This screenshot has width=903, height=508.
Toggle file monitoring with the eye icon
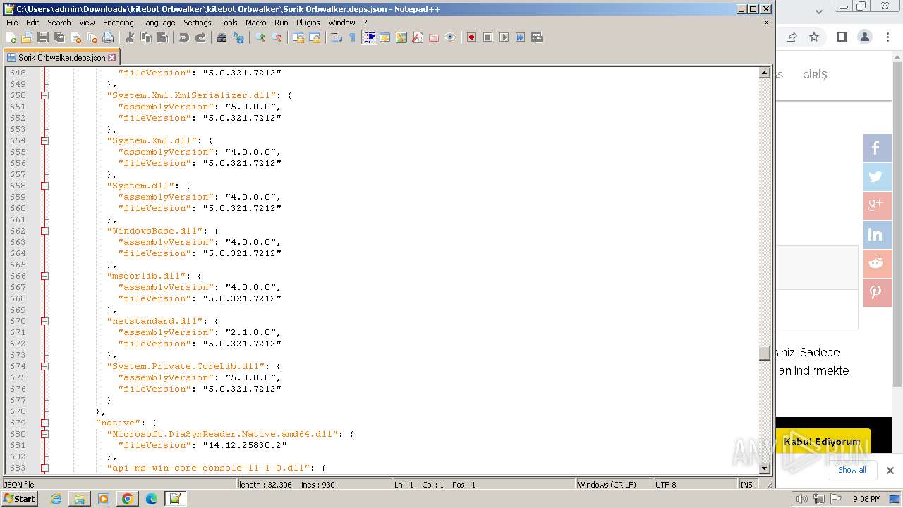[x=450, y=37]
